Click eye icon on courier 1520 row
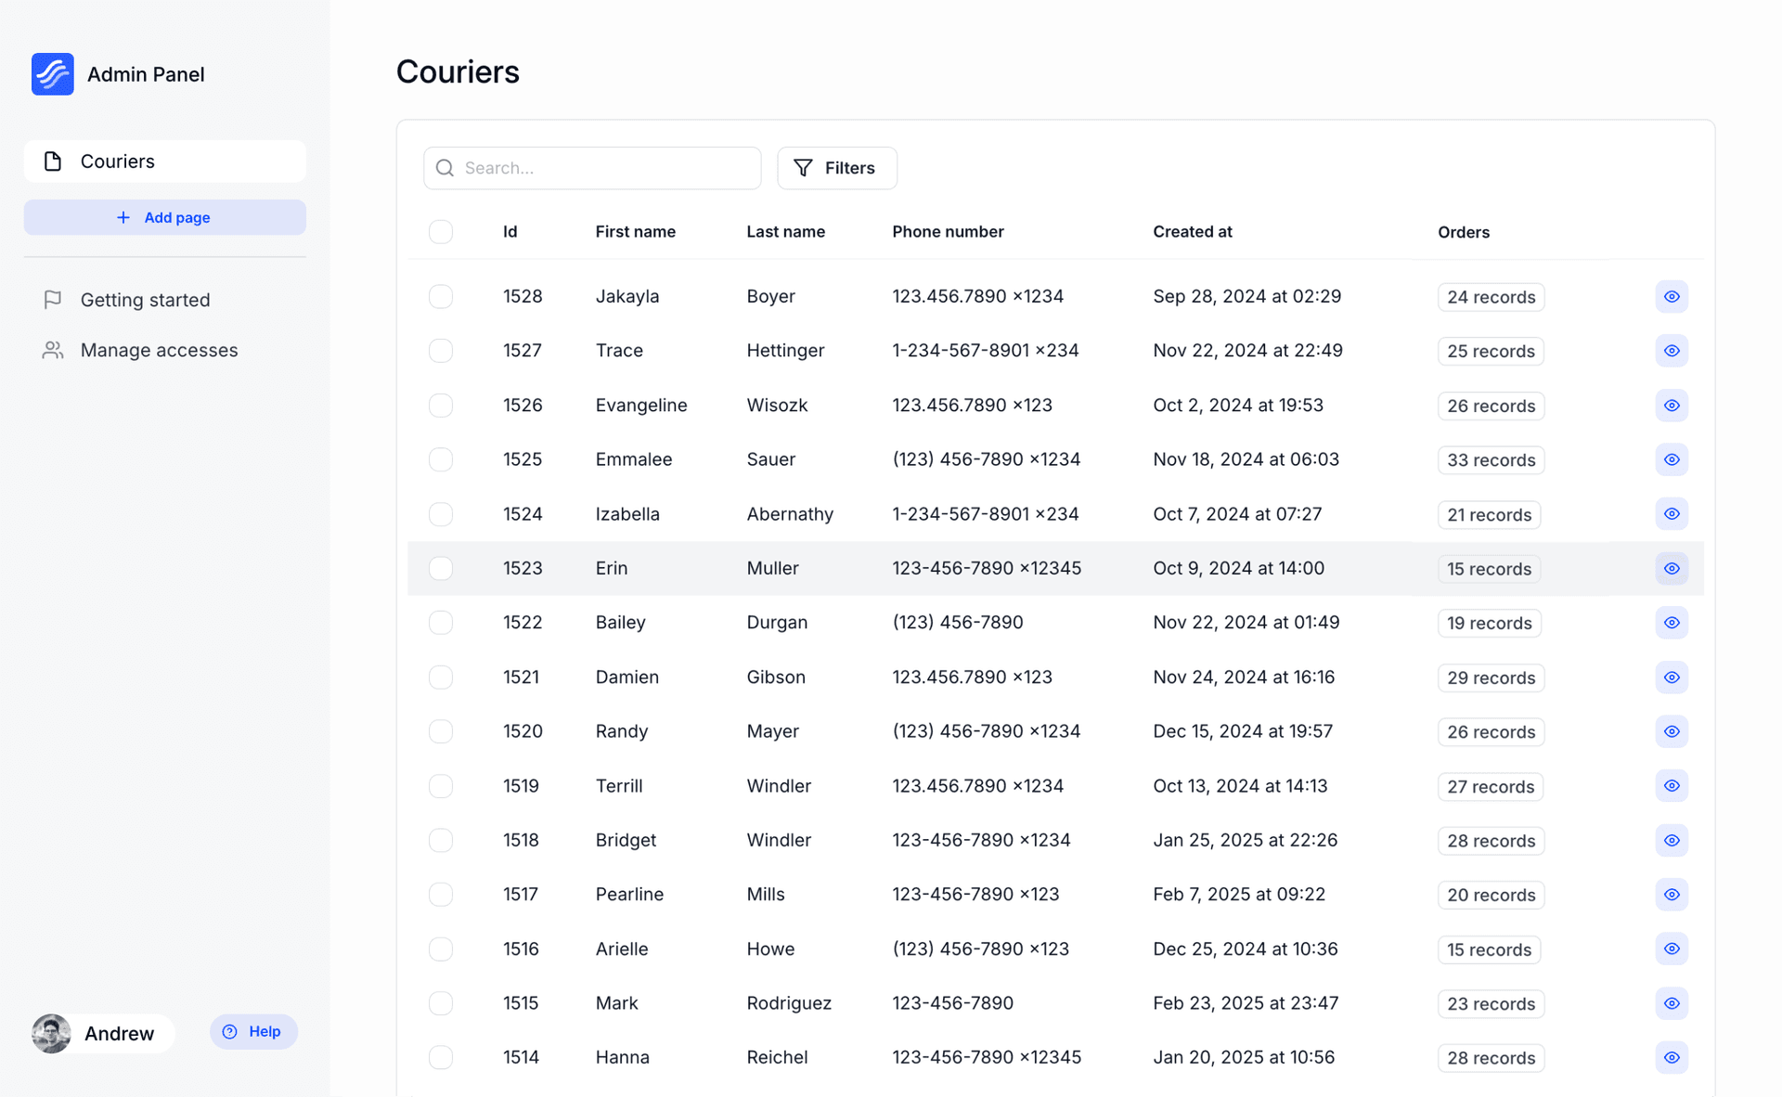This screenshot has width=1782, height=1097. (1671, 731)
